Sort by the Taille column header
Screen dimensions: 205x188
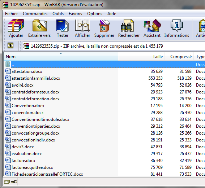pyautogui.click(x=141, y=57)
